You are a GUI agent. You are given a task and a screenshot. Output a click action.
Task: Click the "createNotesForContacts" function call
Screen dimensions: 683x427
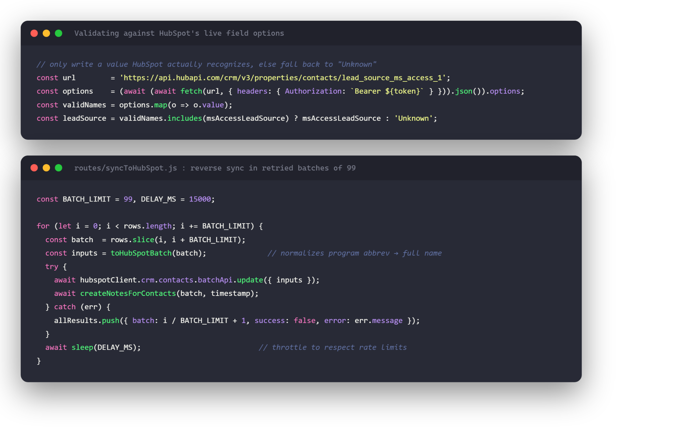click(128, 294)
